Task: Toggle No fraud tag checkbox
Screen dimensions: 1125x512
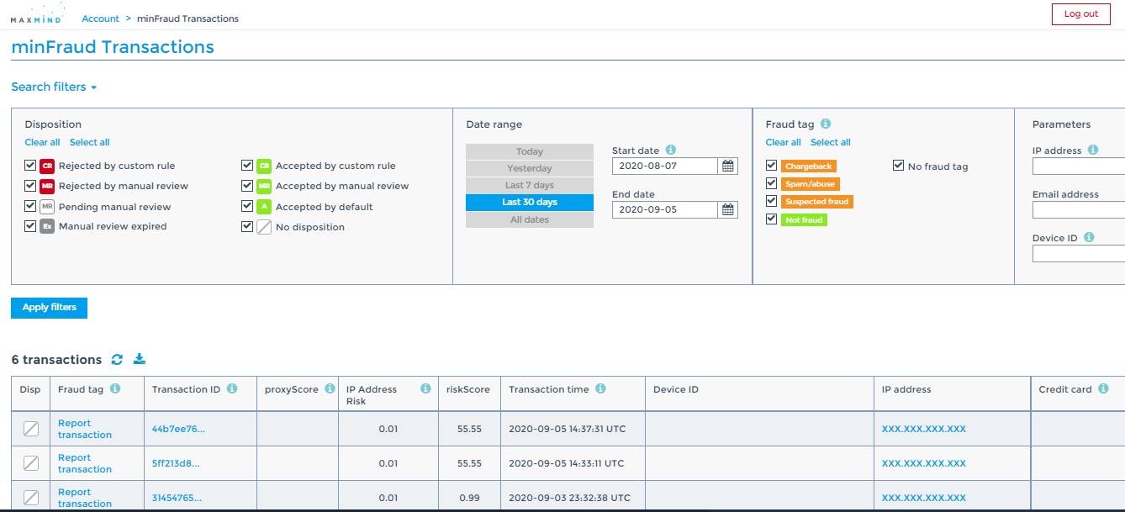Action: pyautogui.click(x=899, y=166)
